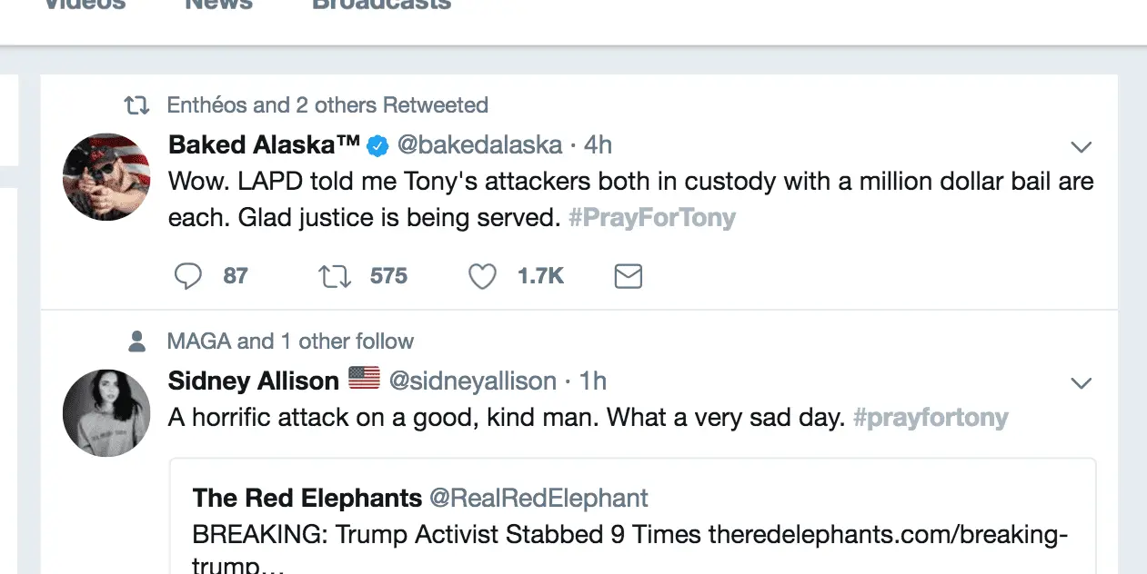Switch to the News tab
The height and width of the screenshot is (574, 1147).
218,5
